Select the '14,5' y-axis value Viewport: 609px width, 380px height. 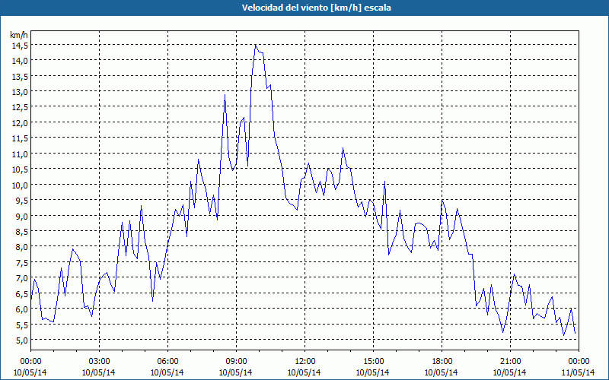tap(20, 45)
